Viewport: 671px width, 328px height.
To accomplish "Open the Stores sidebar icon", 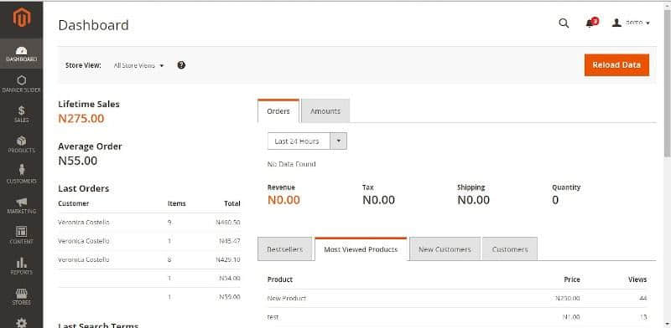I will pos(22,294).
